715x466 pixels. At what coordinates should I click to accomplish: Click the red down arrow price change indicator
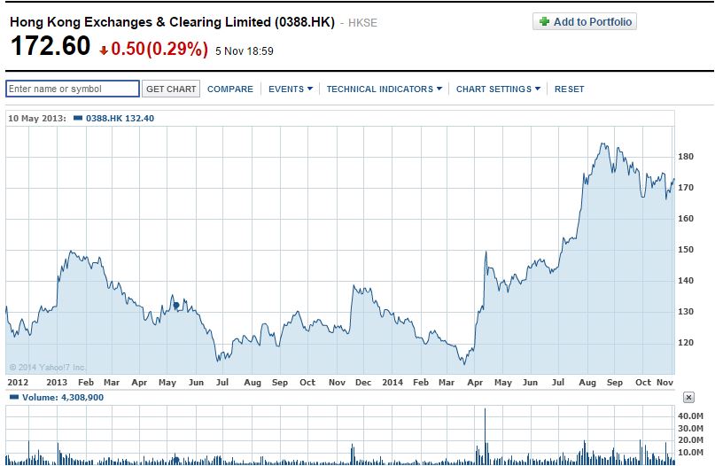[x=104, y=50]
